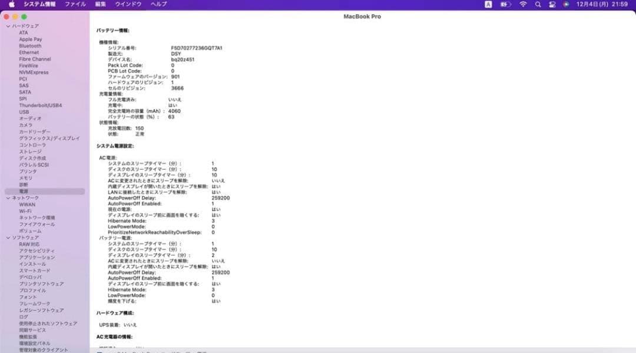Select グラフィックス/ディスプレイ in the sidebar
This screenshot has width=636, height=353.
pyautogui.click(x=49, y=139)
